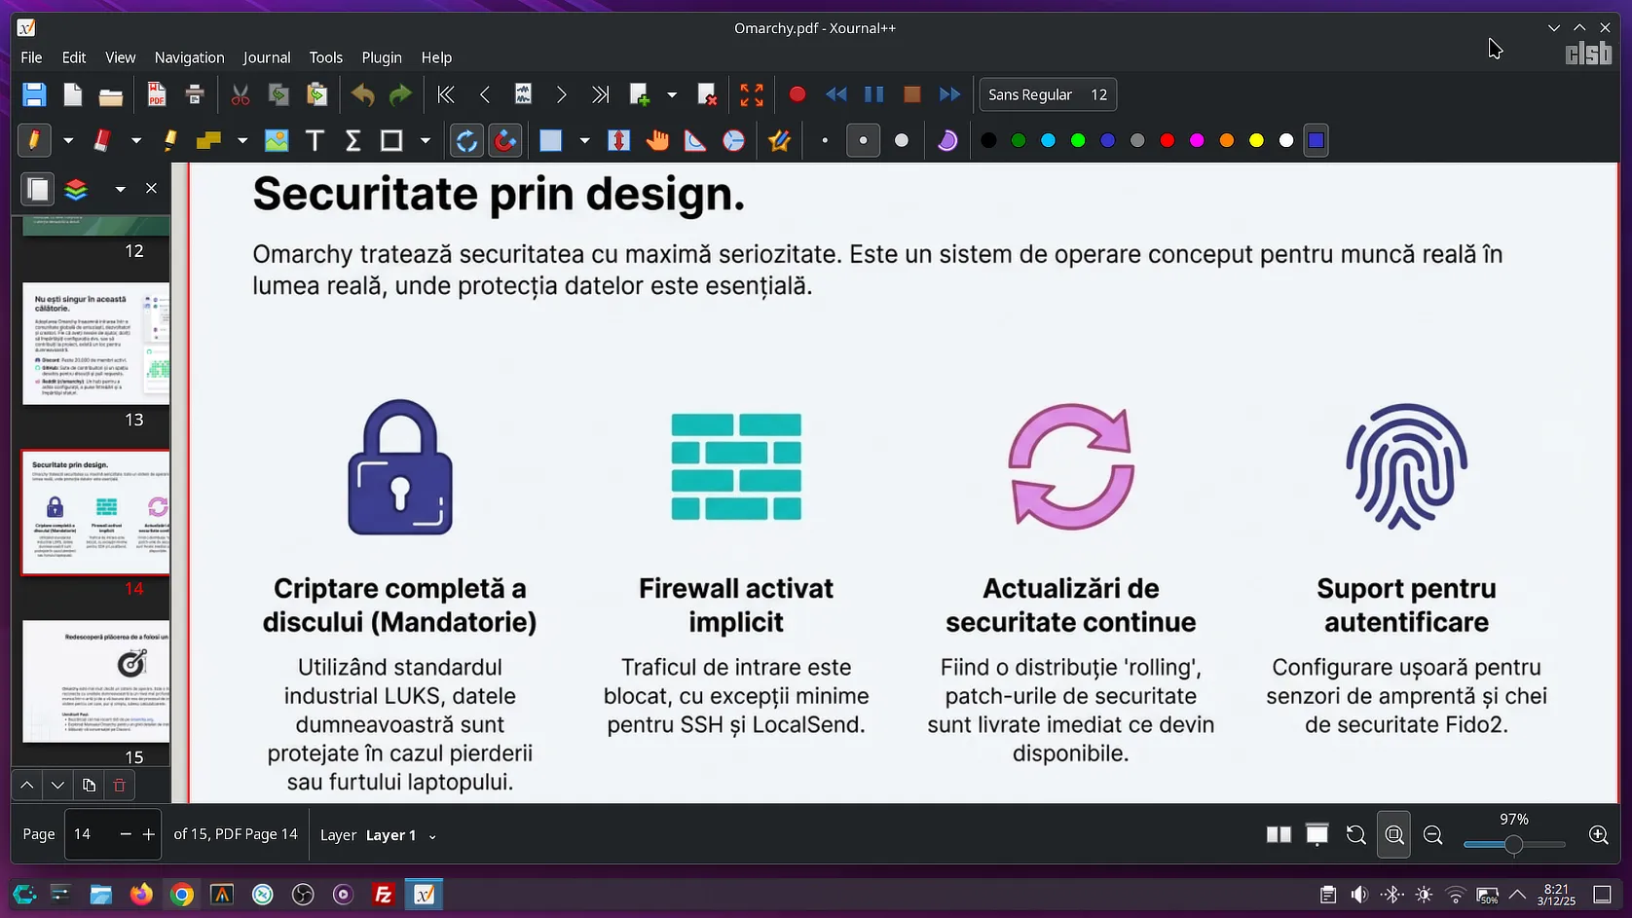Open the Plugin menu

click(x=381, y=57)
